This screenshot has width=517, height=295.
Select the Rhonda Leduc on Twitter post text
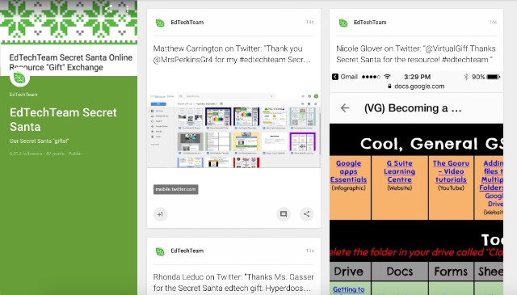pyautogui.click(x=233, y=282)
